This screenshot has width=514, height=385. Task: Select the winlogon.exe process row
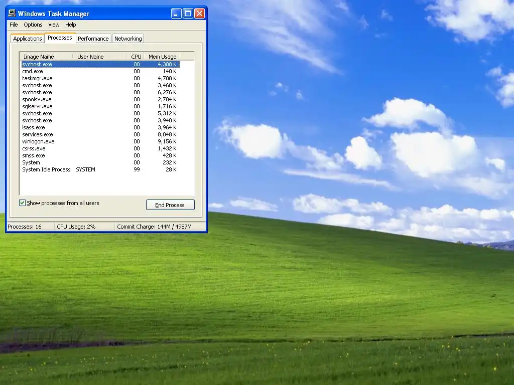point(100,141)
